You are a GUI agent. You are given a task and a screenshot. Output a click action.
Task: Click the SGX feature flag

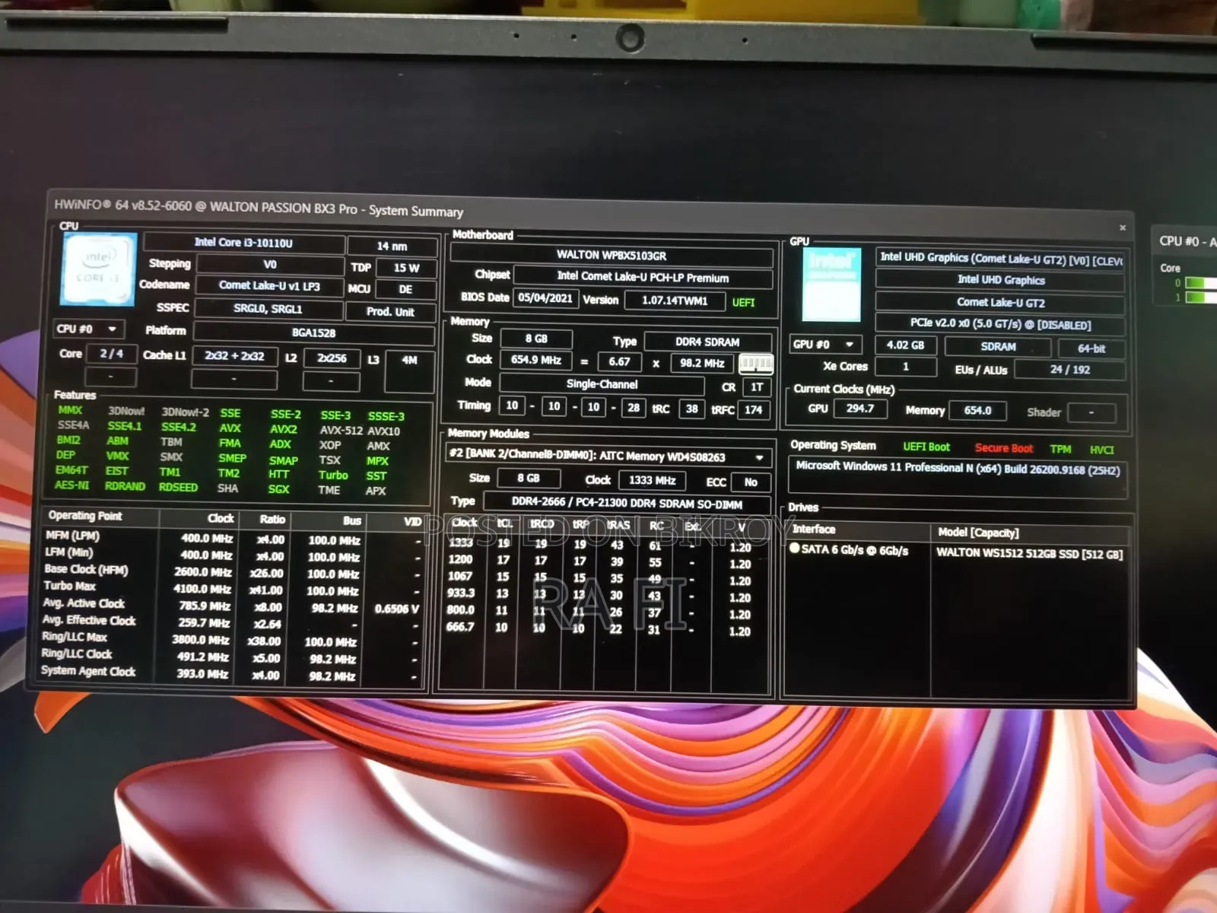click(x=278, y=489)
